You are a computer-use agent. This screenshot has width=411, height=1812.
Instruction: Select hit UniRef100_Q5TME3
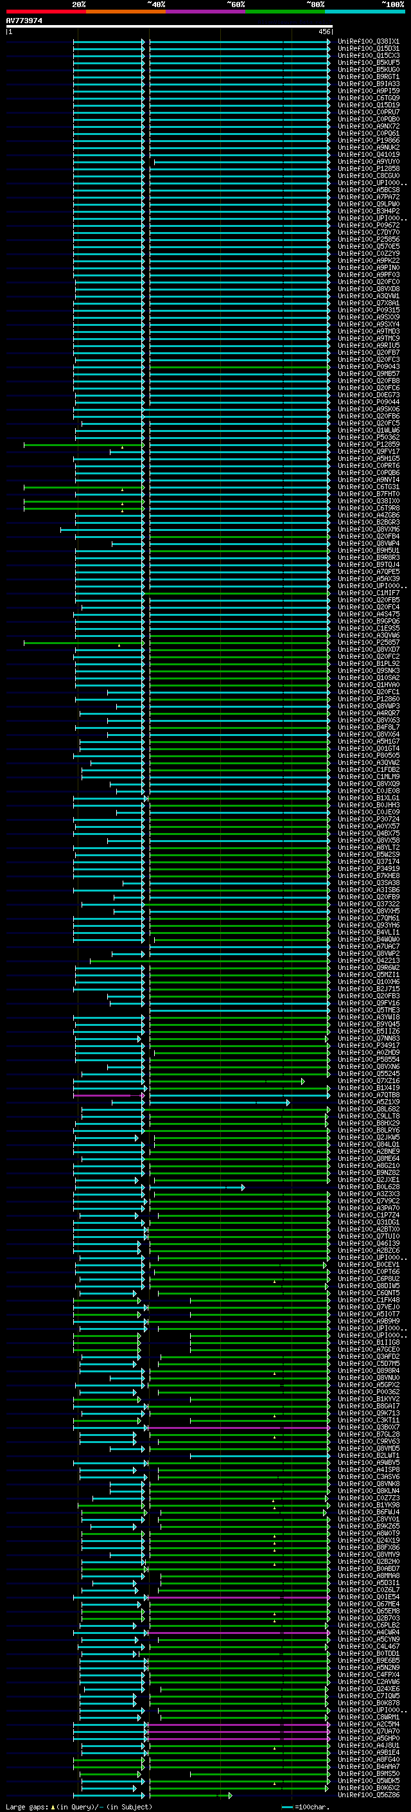[x=368, y=1010]
